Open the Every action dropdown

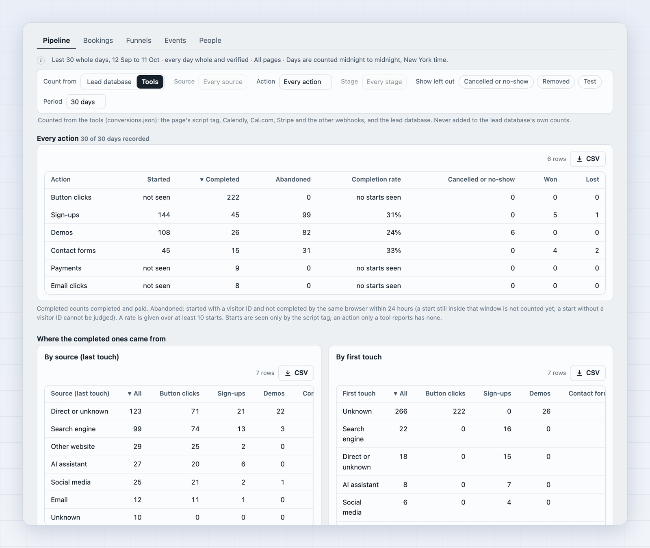pos(305,82)
